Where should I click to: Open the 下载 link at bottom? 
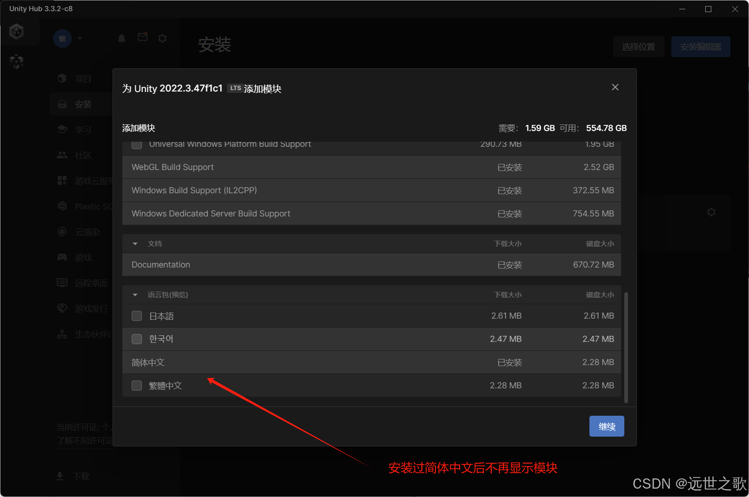pyautogui.click(x=81, y=477)
